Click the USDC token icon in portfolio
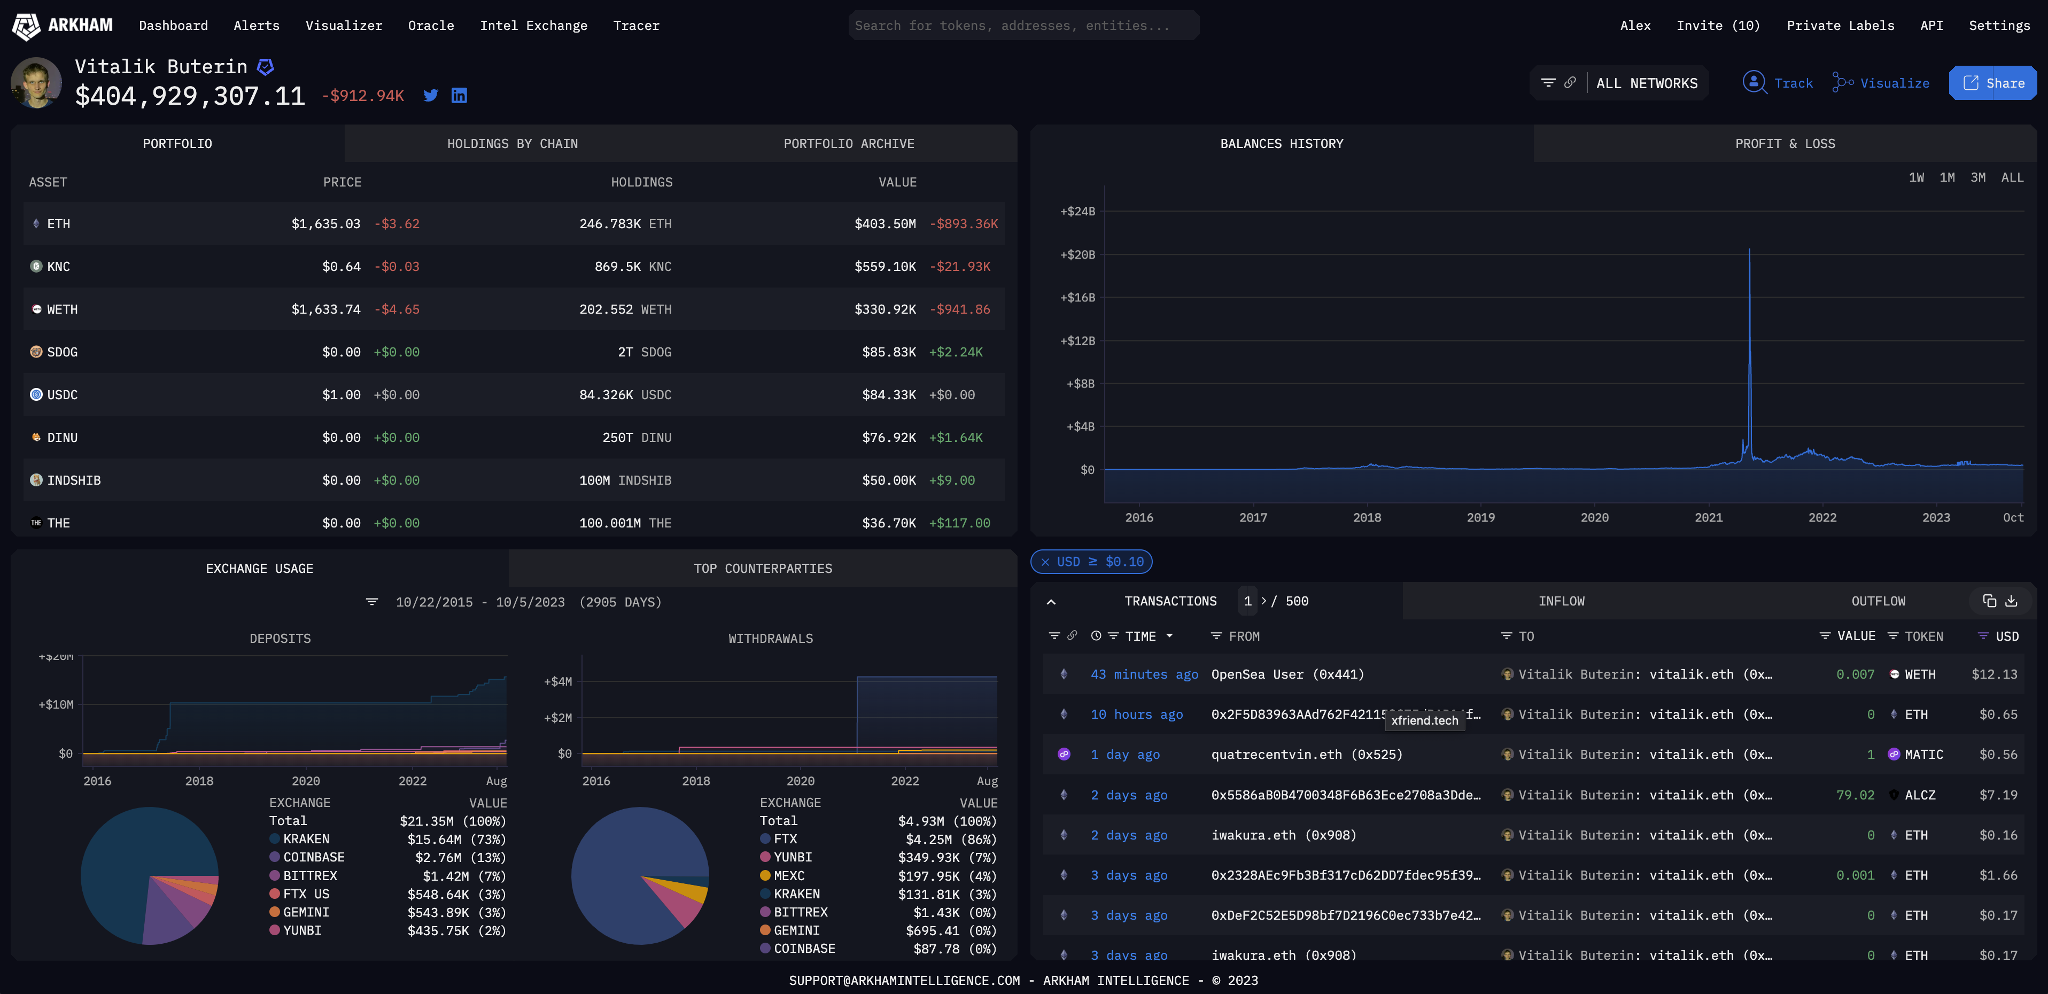The width and height of the screenshot is (2048, 994). point(36,394)
